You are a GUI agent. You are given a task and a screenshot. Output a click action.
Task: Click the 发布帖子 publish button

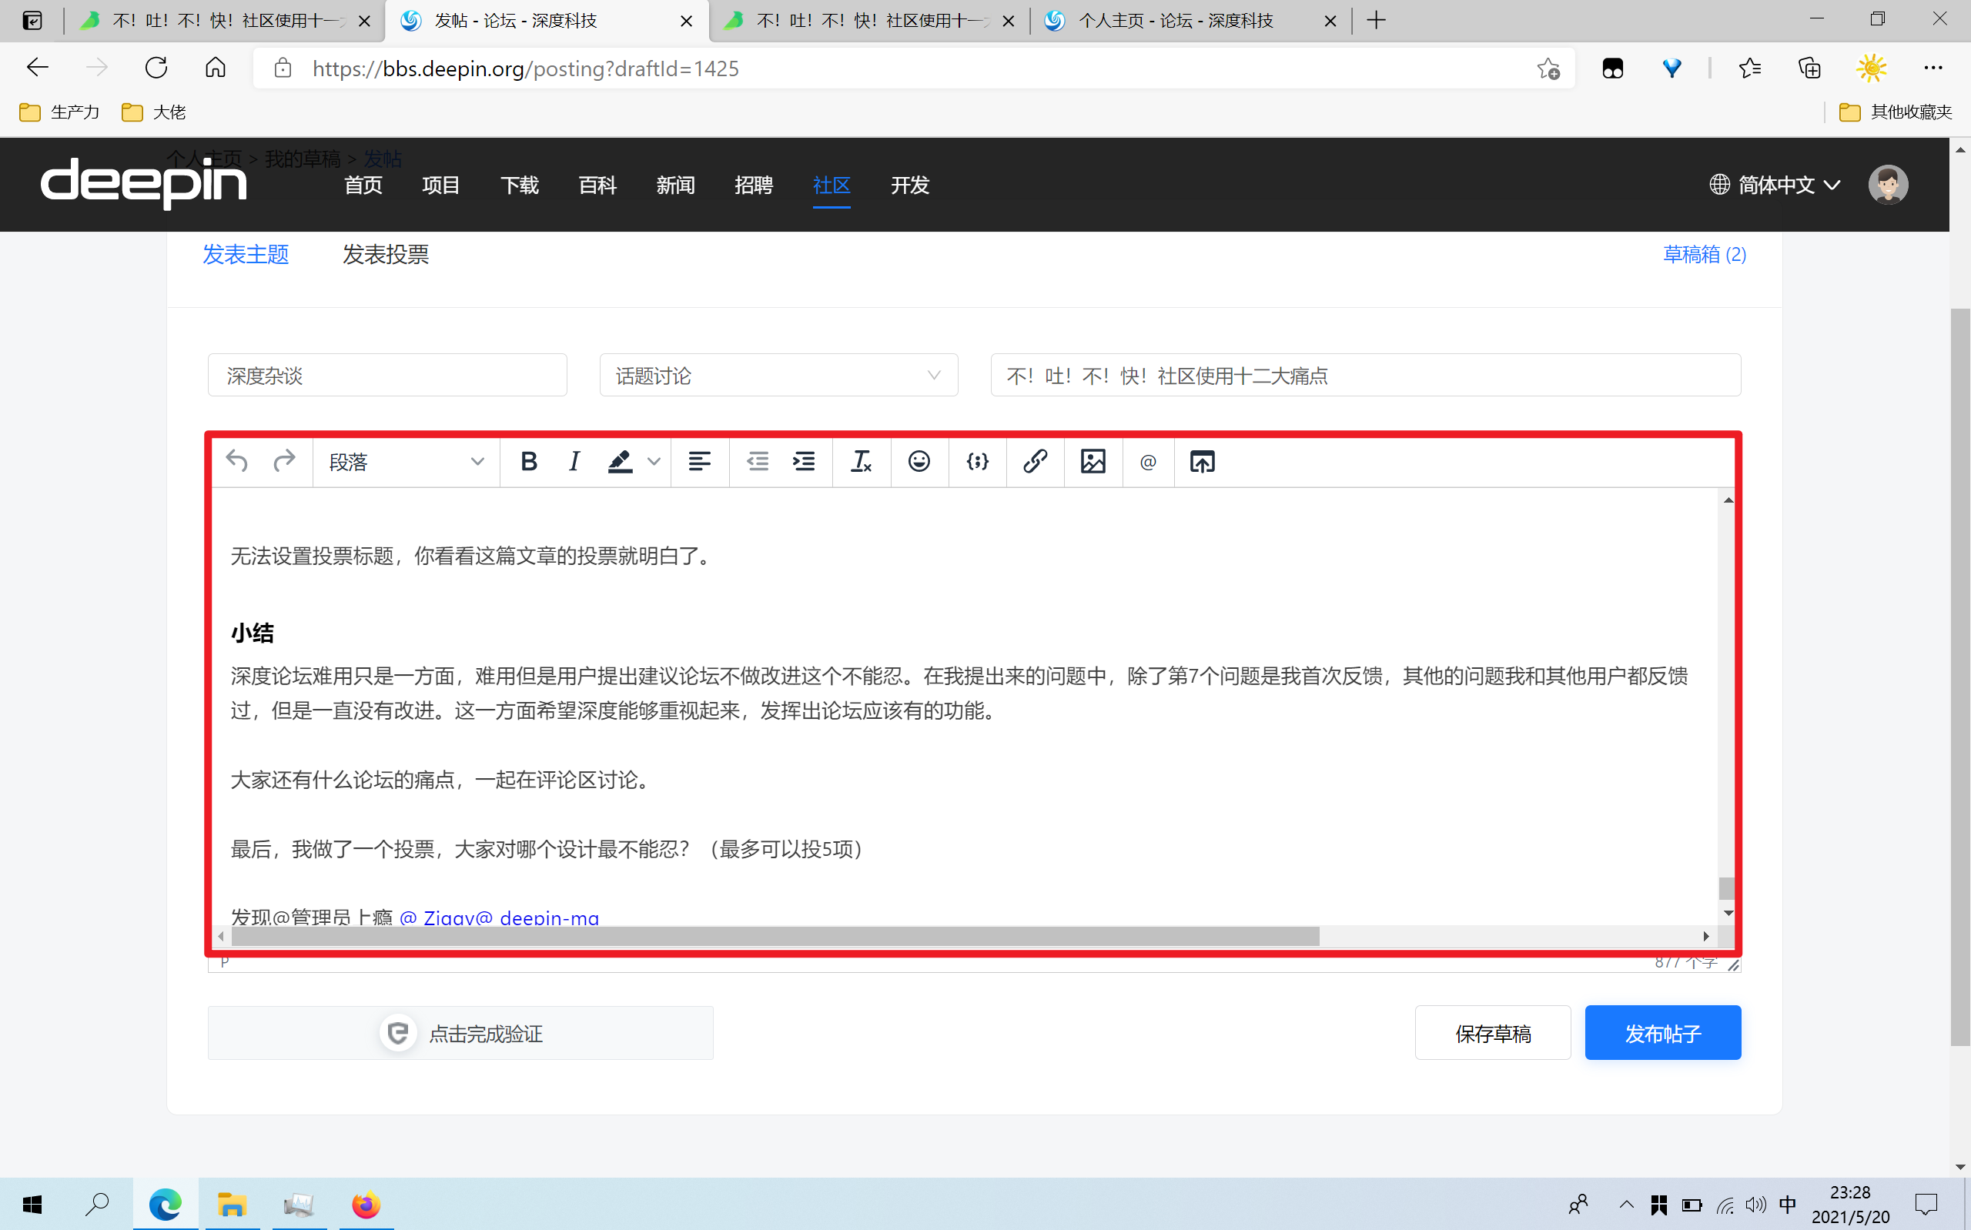(x=1662, y=1033)
